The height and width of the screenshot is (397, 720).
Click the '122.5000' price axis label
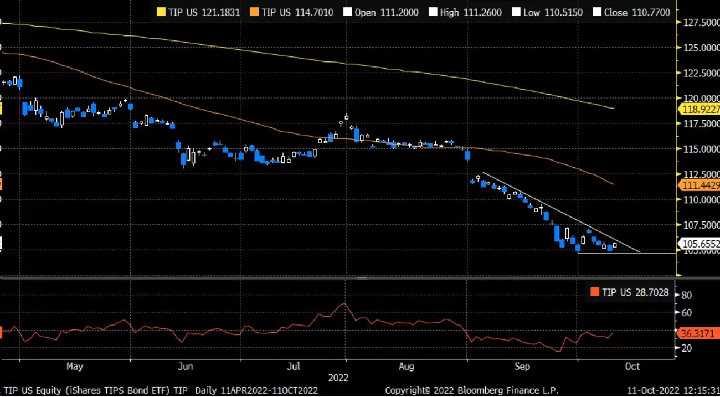(702, 73)
